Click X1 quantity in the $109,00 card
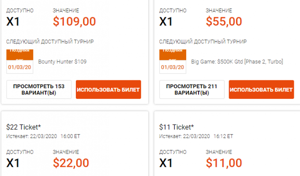The width and height of the screenshot is (300, 176). pos(13,22)
